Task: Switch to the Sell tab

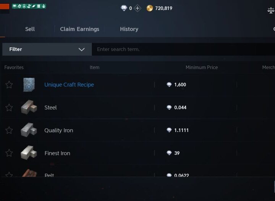Action: tap(30, 29)
